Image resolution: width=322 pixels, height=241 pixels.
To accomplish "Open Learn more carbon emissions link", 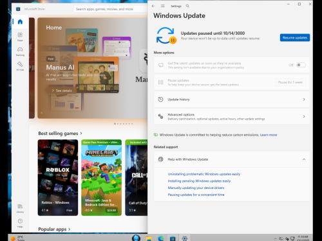I will click(x=269, y=135).
